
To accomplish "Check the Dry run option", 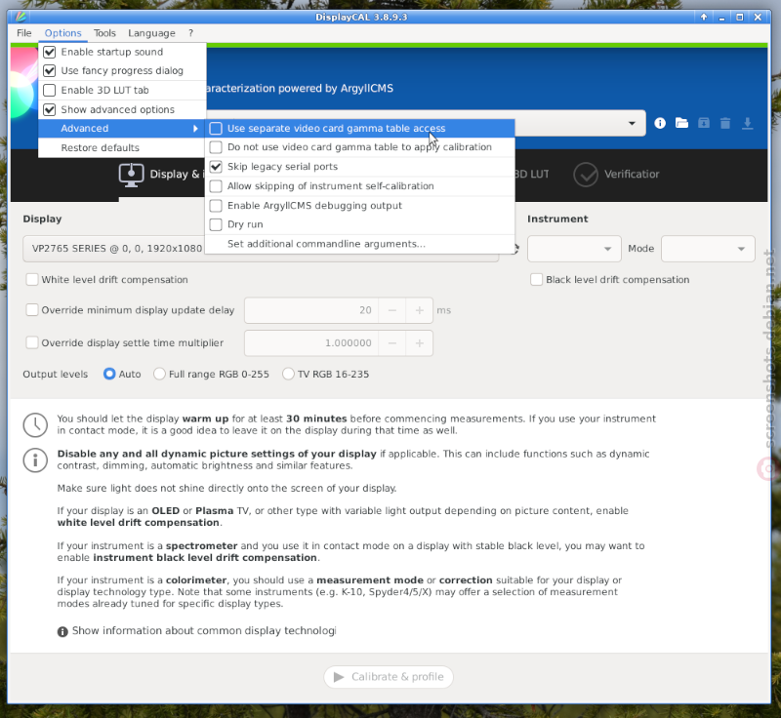I will [359, 224].
